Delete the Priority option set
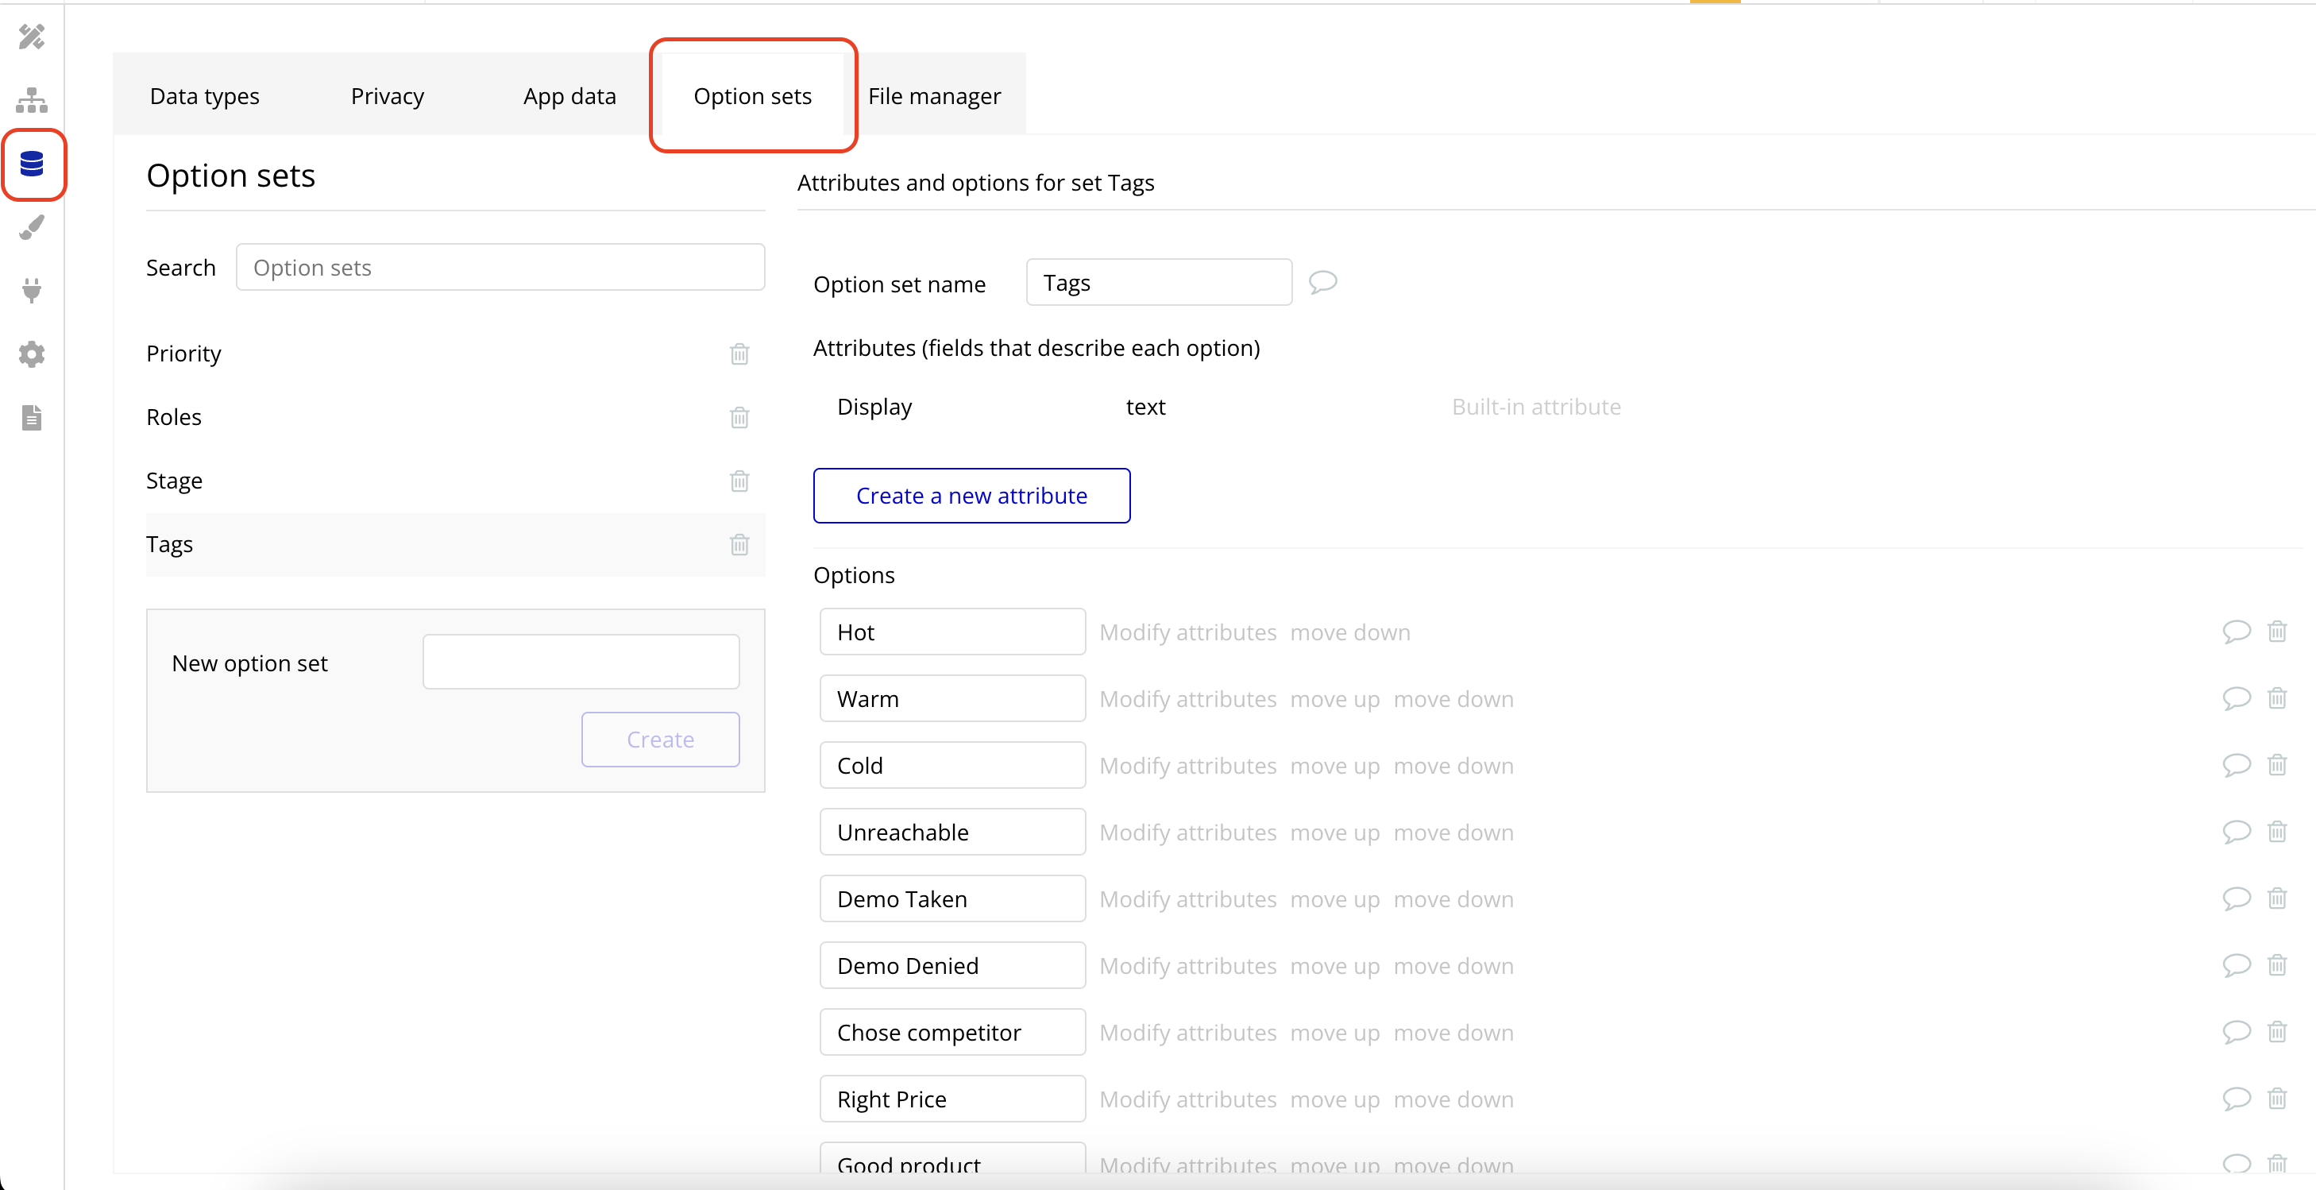The image size is (2316, 1190). [x=739, y=354]
